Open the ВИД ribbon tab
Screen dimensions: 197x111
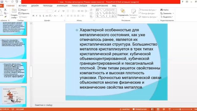click(114, 6)
